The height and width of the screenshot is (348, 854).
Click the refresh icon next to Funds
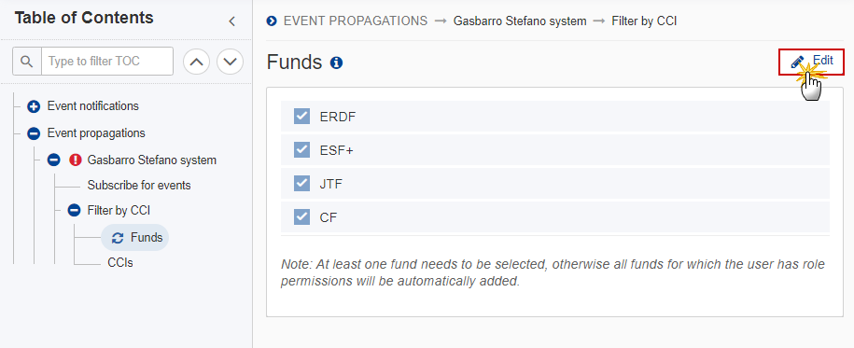(x=117, y=238)
